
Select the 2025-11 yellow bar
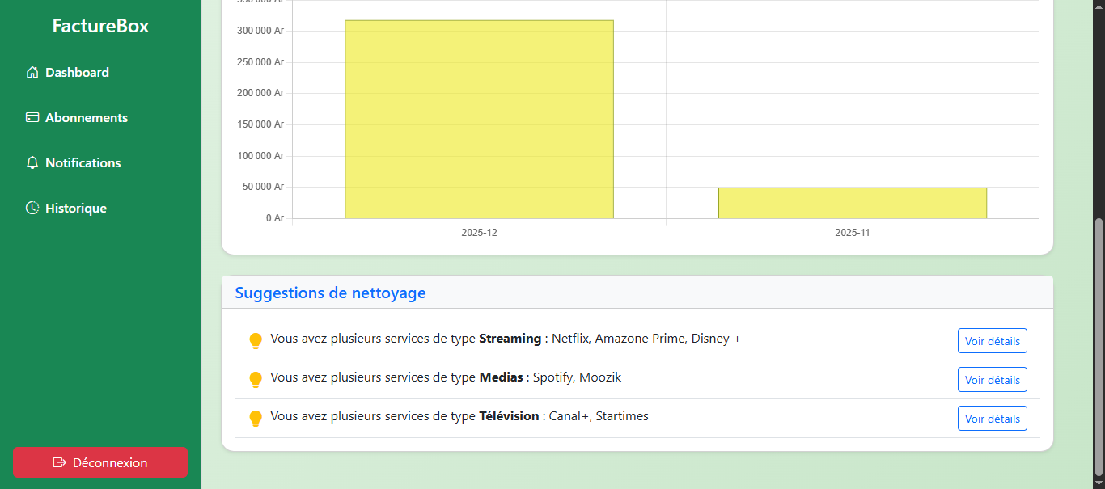[853, 203]
